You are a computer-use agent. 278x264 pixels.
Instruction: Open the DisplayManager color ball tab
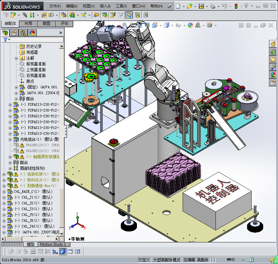(32, 33)
